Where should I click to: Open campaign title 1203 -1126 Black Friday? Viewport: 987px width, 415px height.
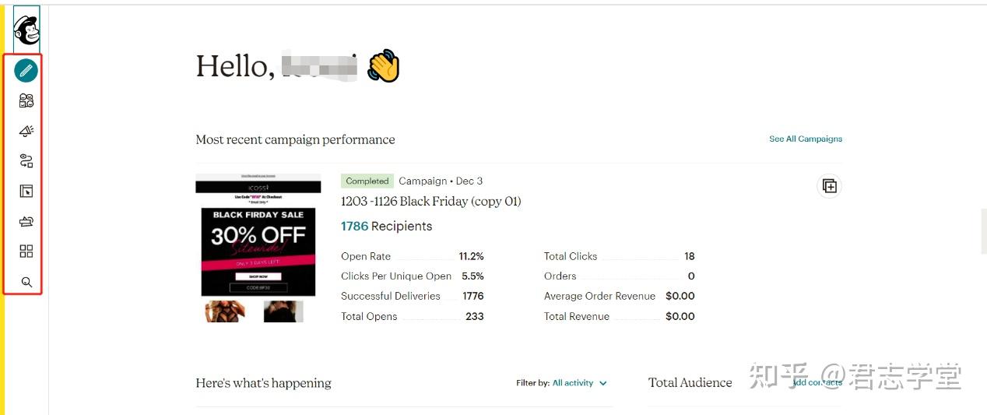(x=430, y=202)
